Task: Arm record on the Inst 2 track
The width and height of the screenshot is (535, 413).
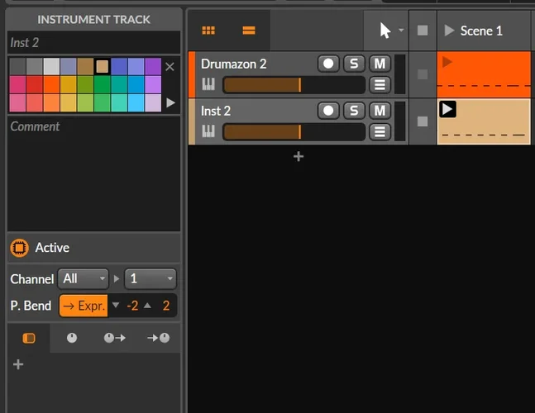Action: (328, 111)
